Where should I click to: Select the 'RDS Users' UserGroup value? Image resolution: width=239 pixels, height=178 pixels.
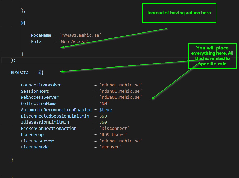113,135
